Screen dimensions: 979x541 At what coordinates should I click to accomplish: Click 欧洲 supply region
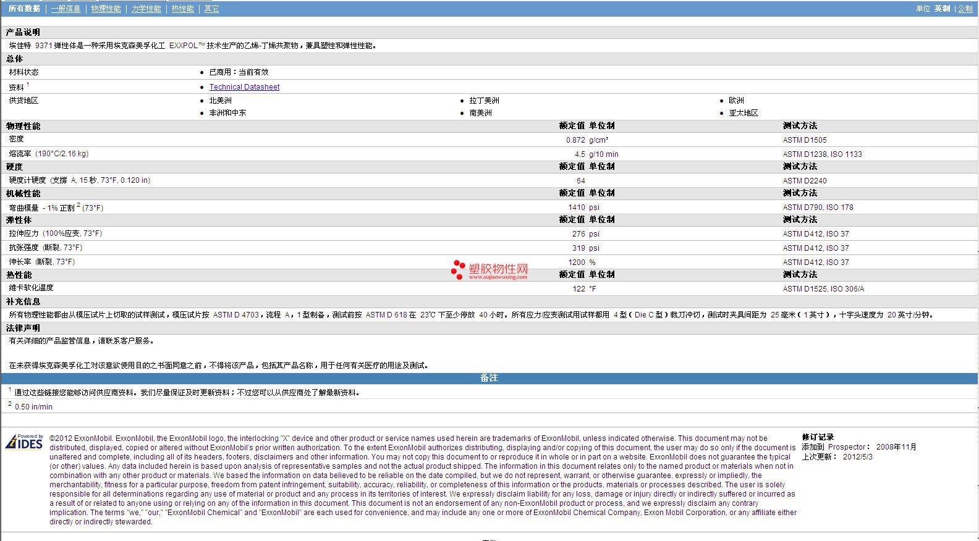[736, 101]
